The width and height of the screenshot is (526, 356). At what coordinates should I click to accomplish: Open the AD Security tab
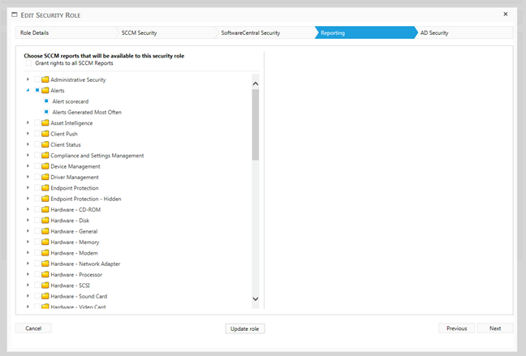point(463,32)
